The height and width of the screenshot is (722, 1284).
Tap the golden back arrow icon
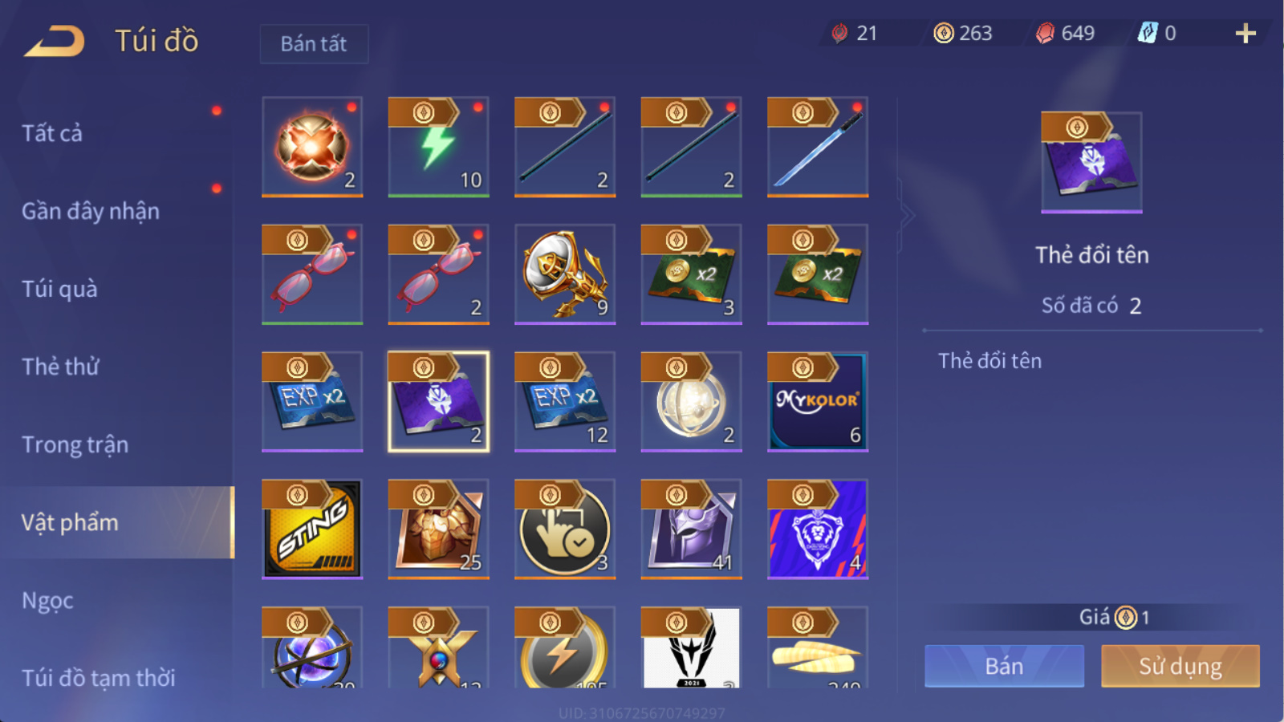point(55,41)
